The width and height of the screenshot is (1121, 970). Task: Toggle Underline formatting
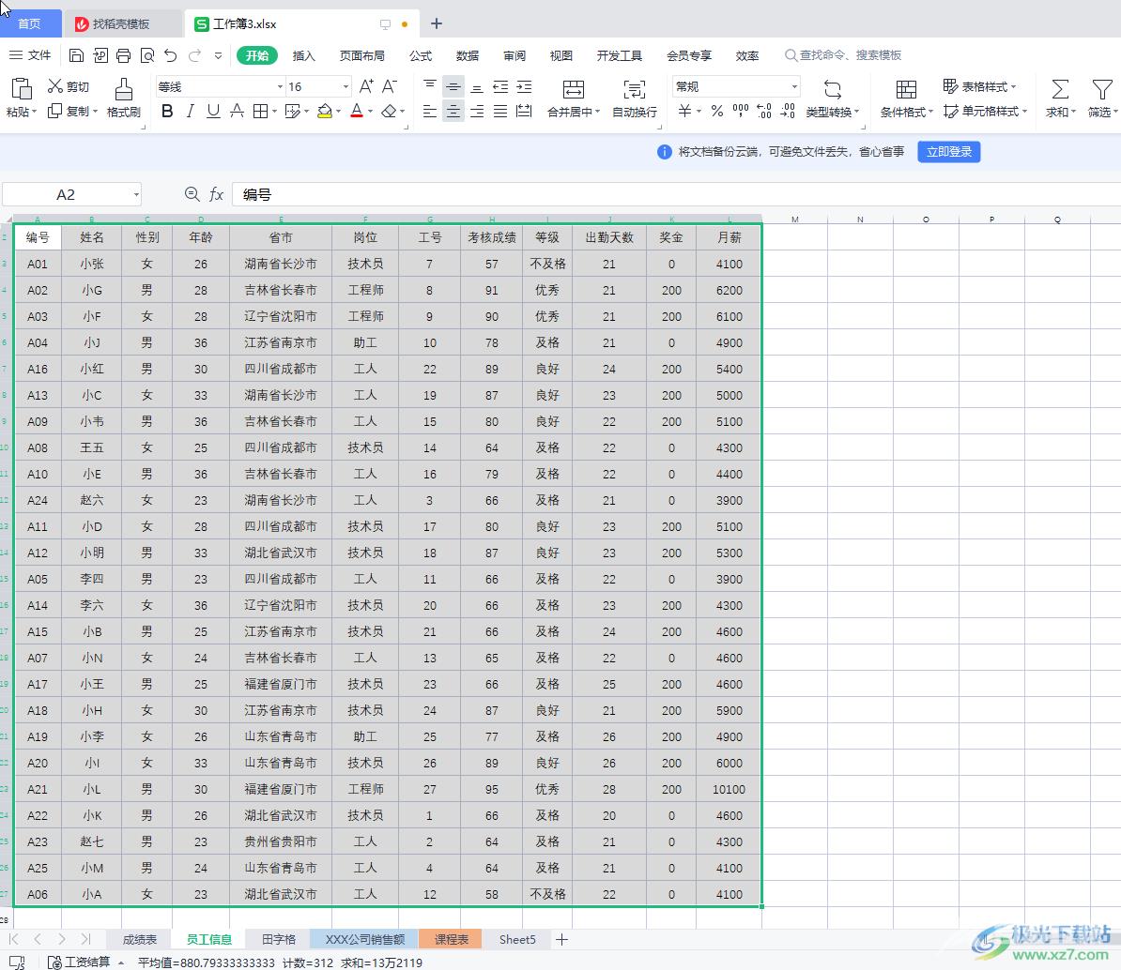click(x=213, y=111)
